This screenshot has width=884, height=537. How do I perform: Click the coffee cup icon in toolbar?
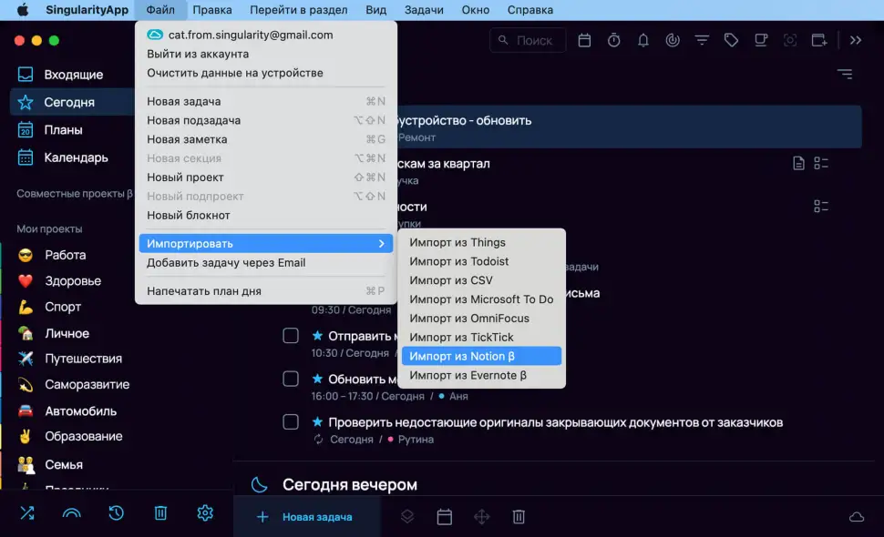[760, 40]
